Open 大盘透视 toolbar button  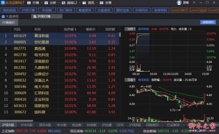(x=104, y=10)
